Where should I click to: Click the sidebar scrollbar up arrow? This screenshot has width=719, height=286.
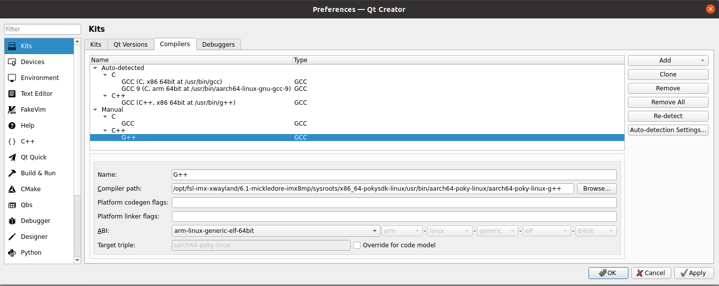pyautogui.click(x=77, y=41)
